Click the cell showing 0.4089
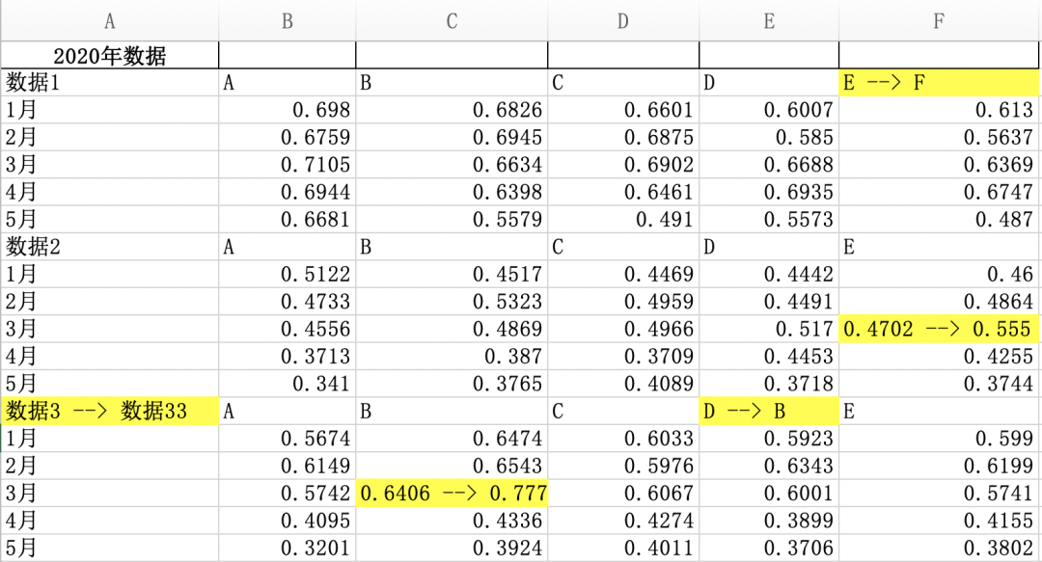 [x=623, y=384]
